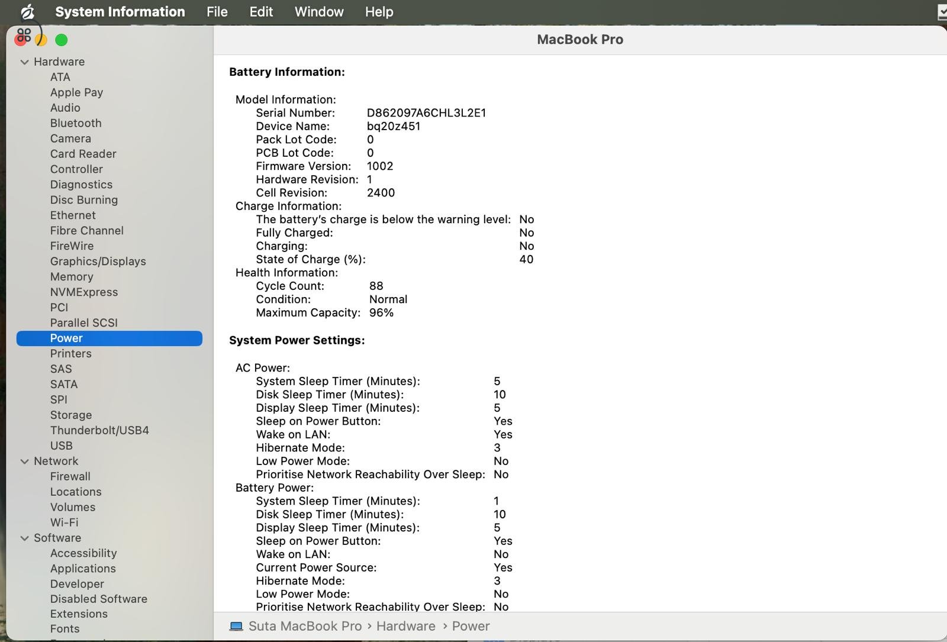947x642 pixels.
Task: Open the Help menu
Action: [378, 11]
